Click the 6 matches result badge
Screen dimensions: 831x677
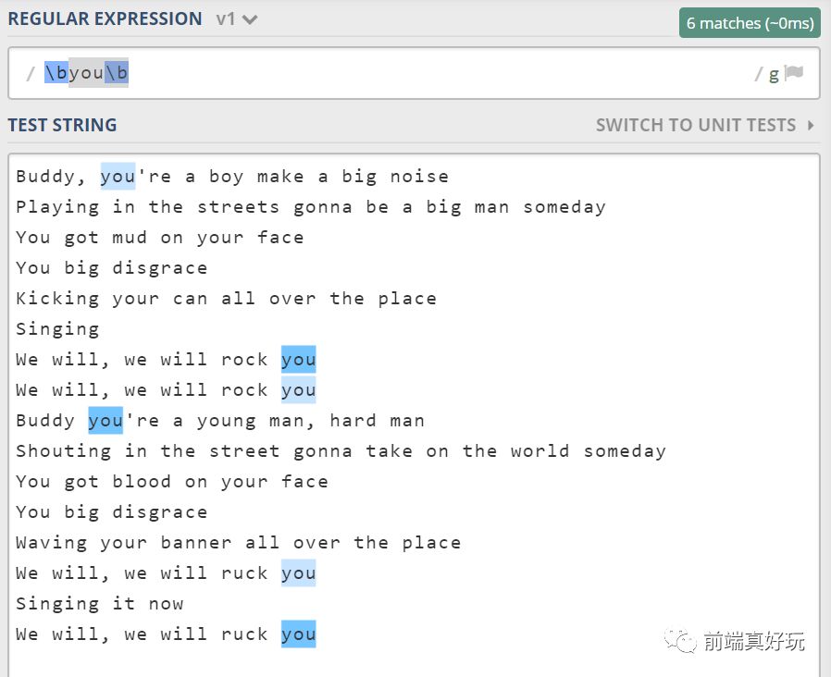[x=750, y=23]
